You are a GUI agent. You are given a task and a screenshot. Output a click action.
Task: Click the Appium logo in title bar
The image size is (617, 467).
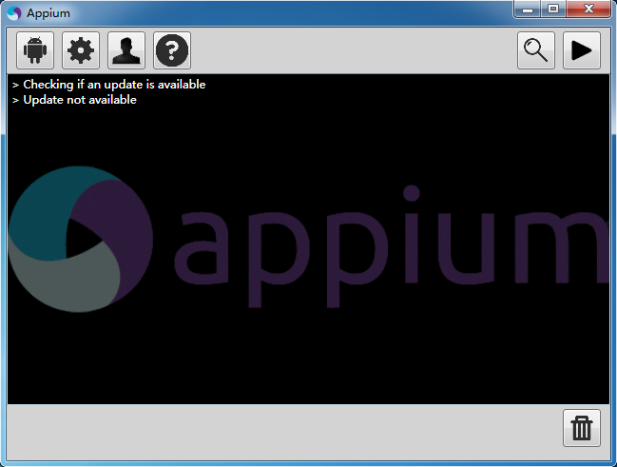[x=13, y=13]
